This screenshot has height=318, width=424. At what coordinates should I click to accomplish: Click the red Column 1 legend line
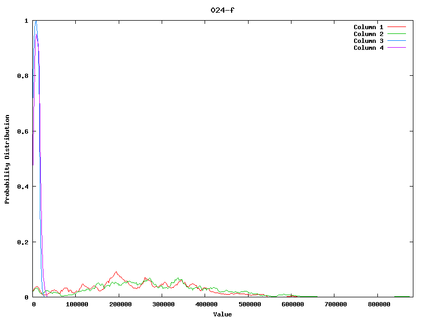tap(396, 27)
